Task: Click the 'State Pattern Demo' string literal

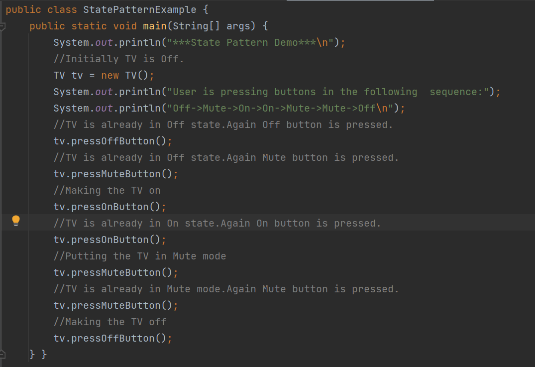Action: [x=250, y=43]
